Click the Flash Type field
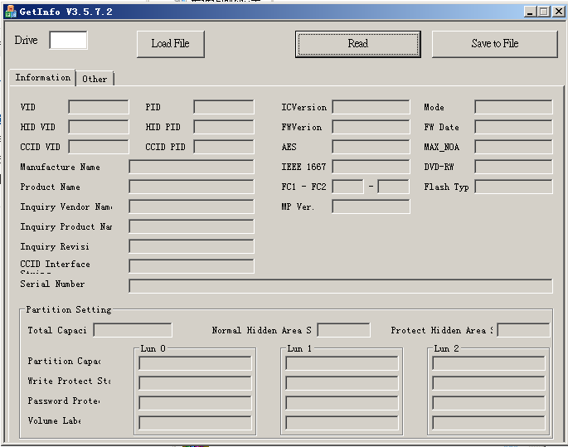The height and width of the screenshot is (447, 568). (x=513, y=187)
